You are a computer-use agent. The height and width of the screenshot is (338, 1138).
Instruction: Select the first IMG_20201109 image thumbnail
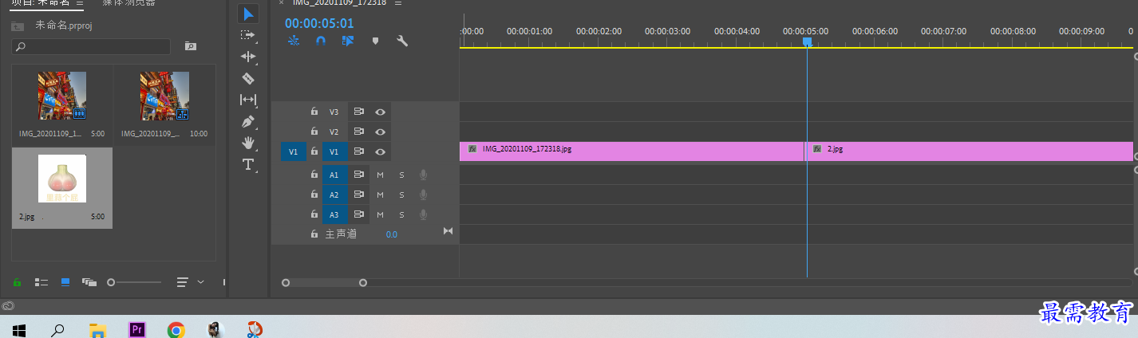pos(62,96)
